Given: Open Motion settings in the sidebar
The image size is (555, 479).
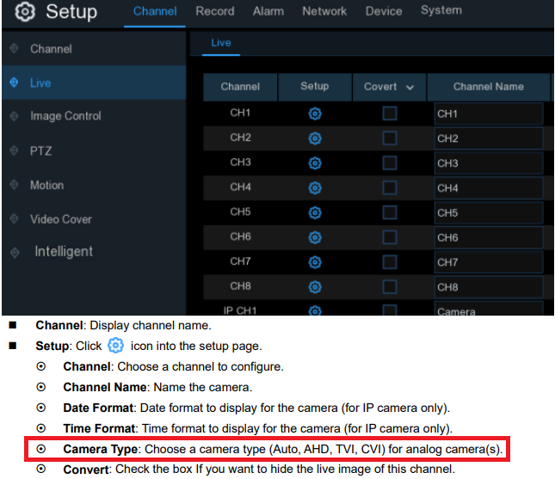Looking at the screenshot, I should click(x=94, y=185).
